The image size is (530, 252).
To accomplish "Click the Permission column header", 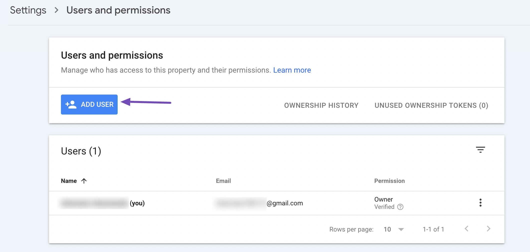I will click(389, 181).
